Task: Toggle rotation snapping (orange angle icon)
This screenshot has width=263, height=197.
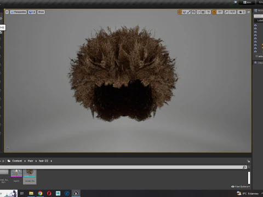Action: point(214,12)
